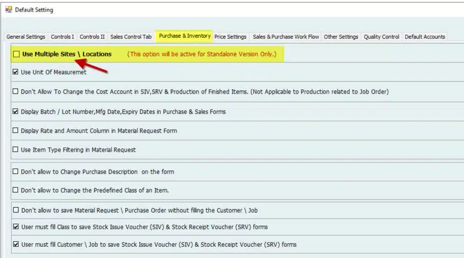Open the Price Settings tab
The height and width of the screenshot is (258, 464).
(230, 37)
